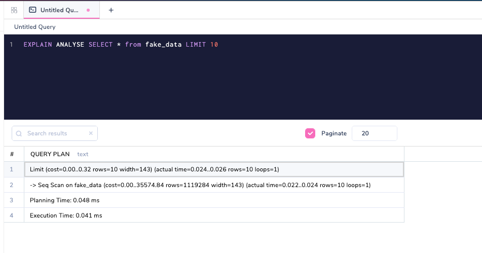This screenshot has width=482, height=253.
Task: Click row number 3 in results
Action: (12, 200)
